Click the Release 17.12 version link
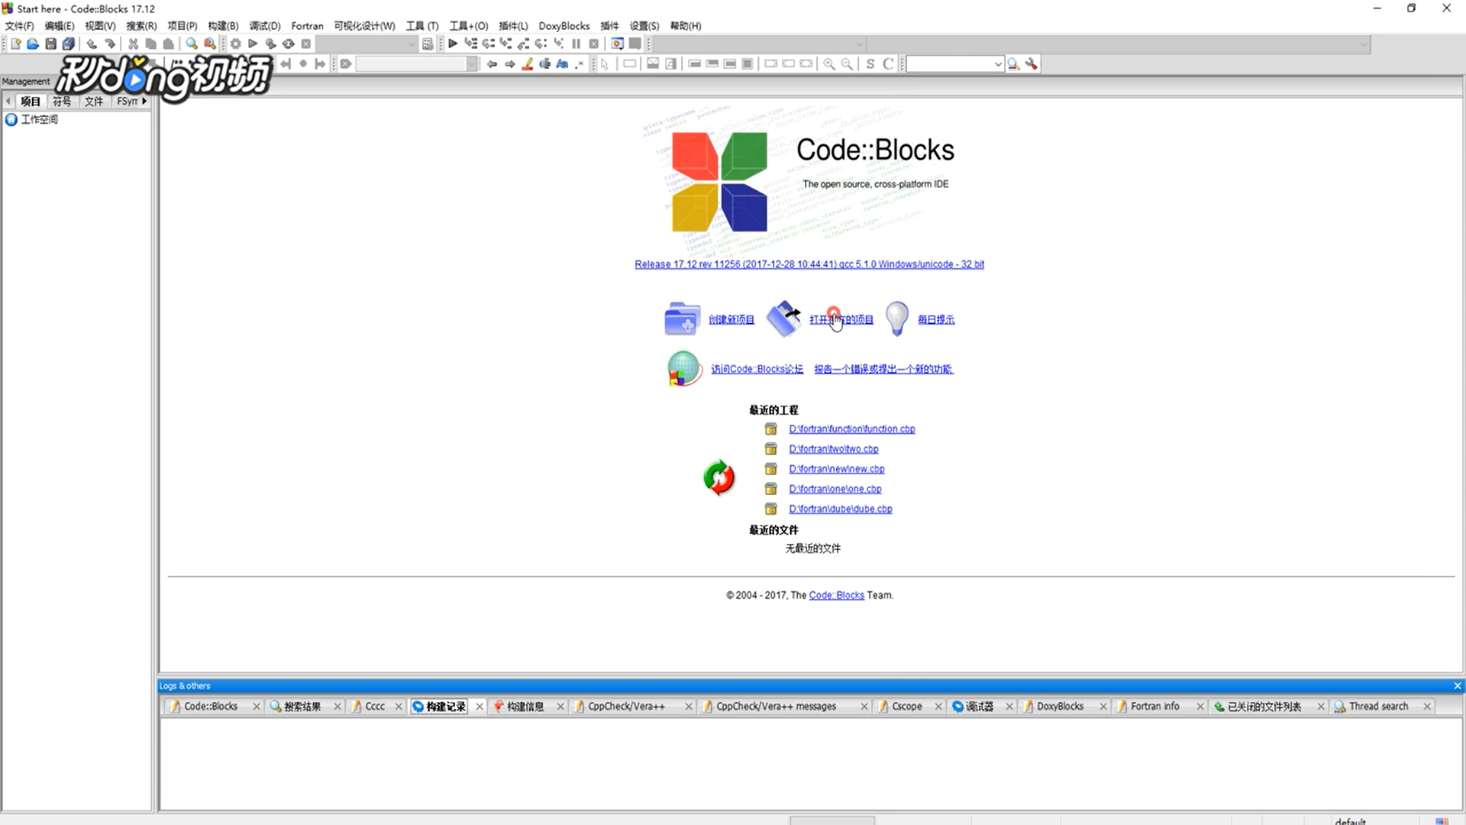Viewport: 1466px width, 825px height. point(809,264)
